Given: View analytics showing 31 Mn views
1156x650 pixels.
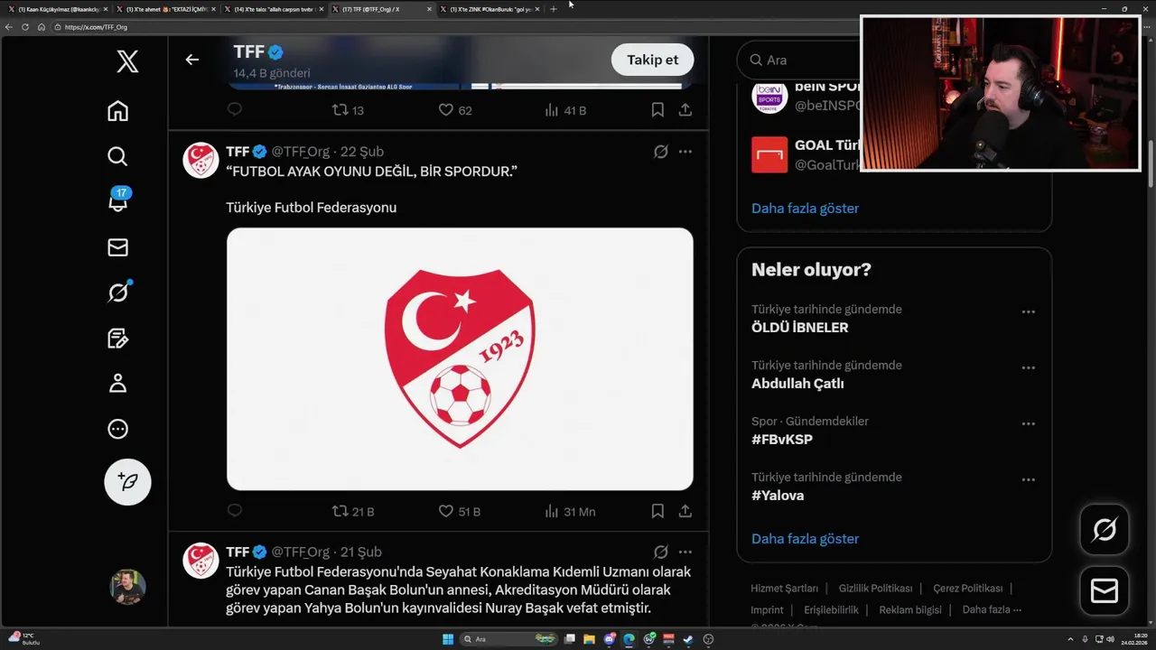Looking at the screenshot, I should coord(570,511).
